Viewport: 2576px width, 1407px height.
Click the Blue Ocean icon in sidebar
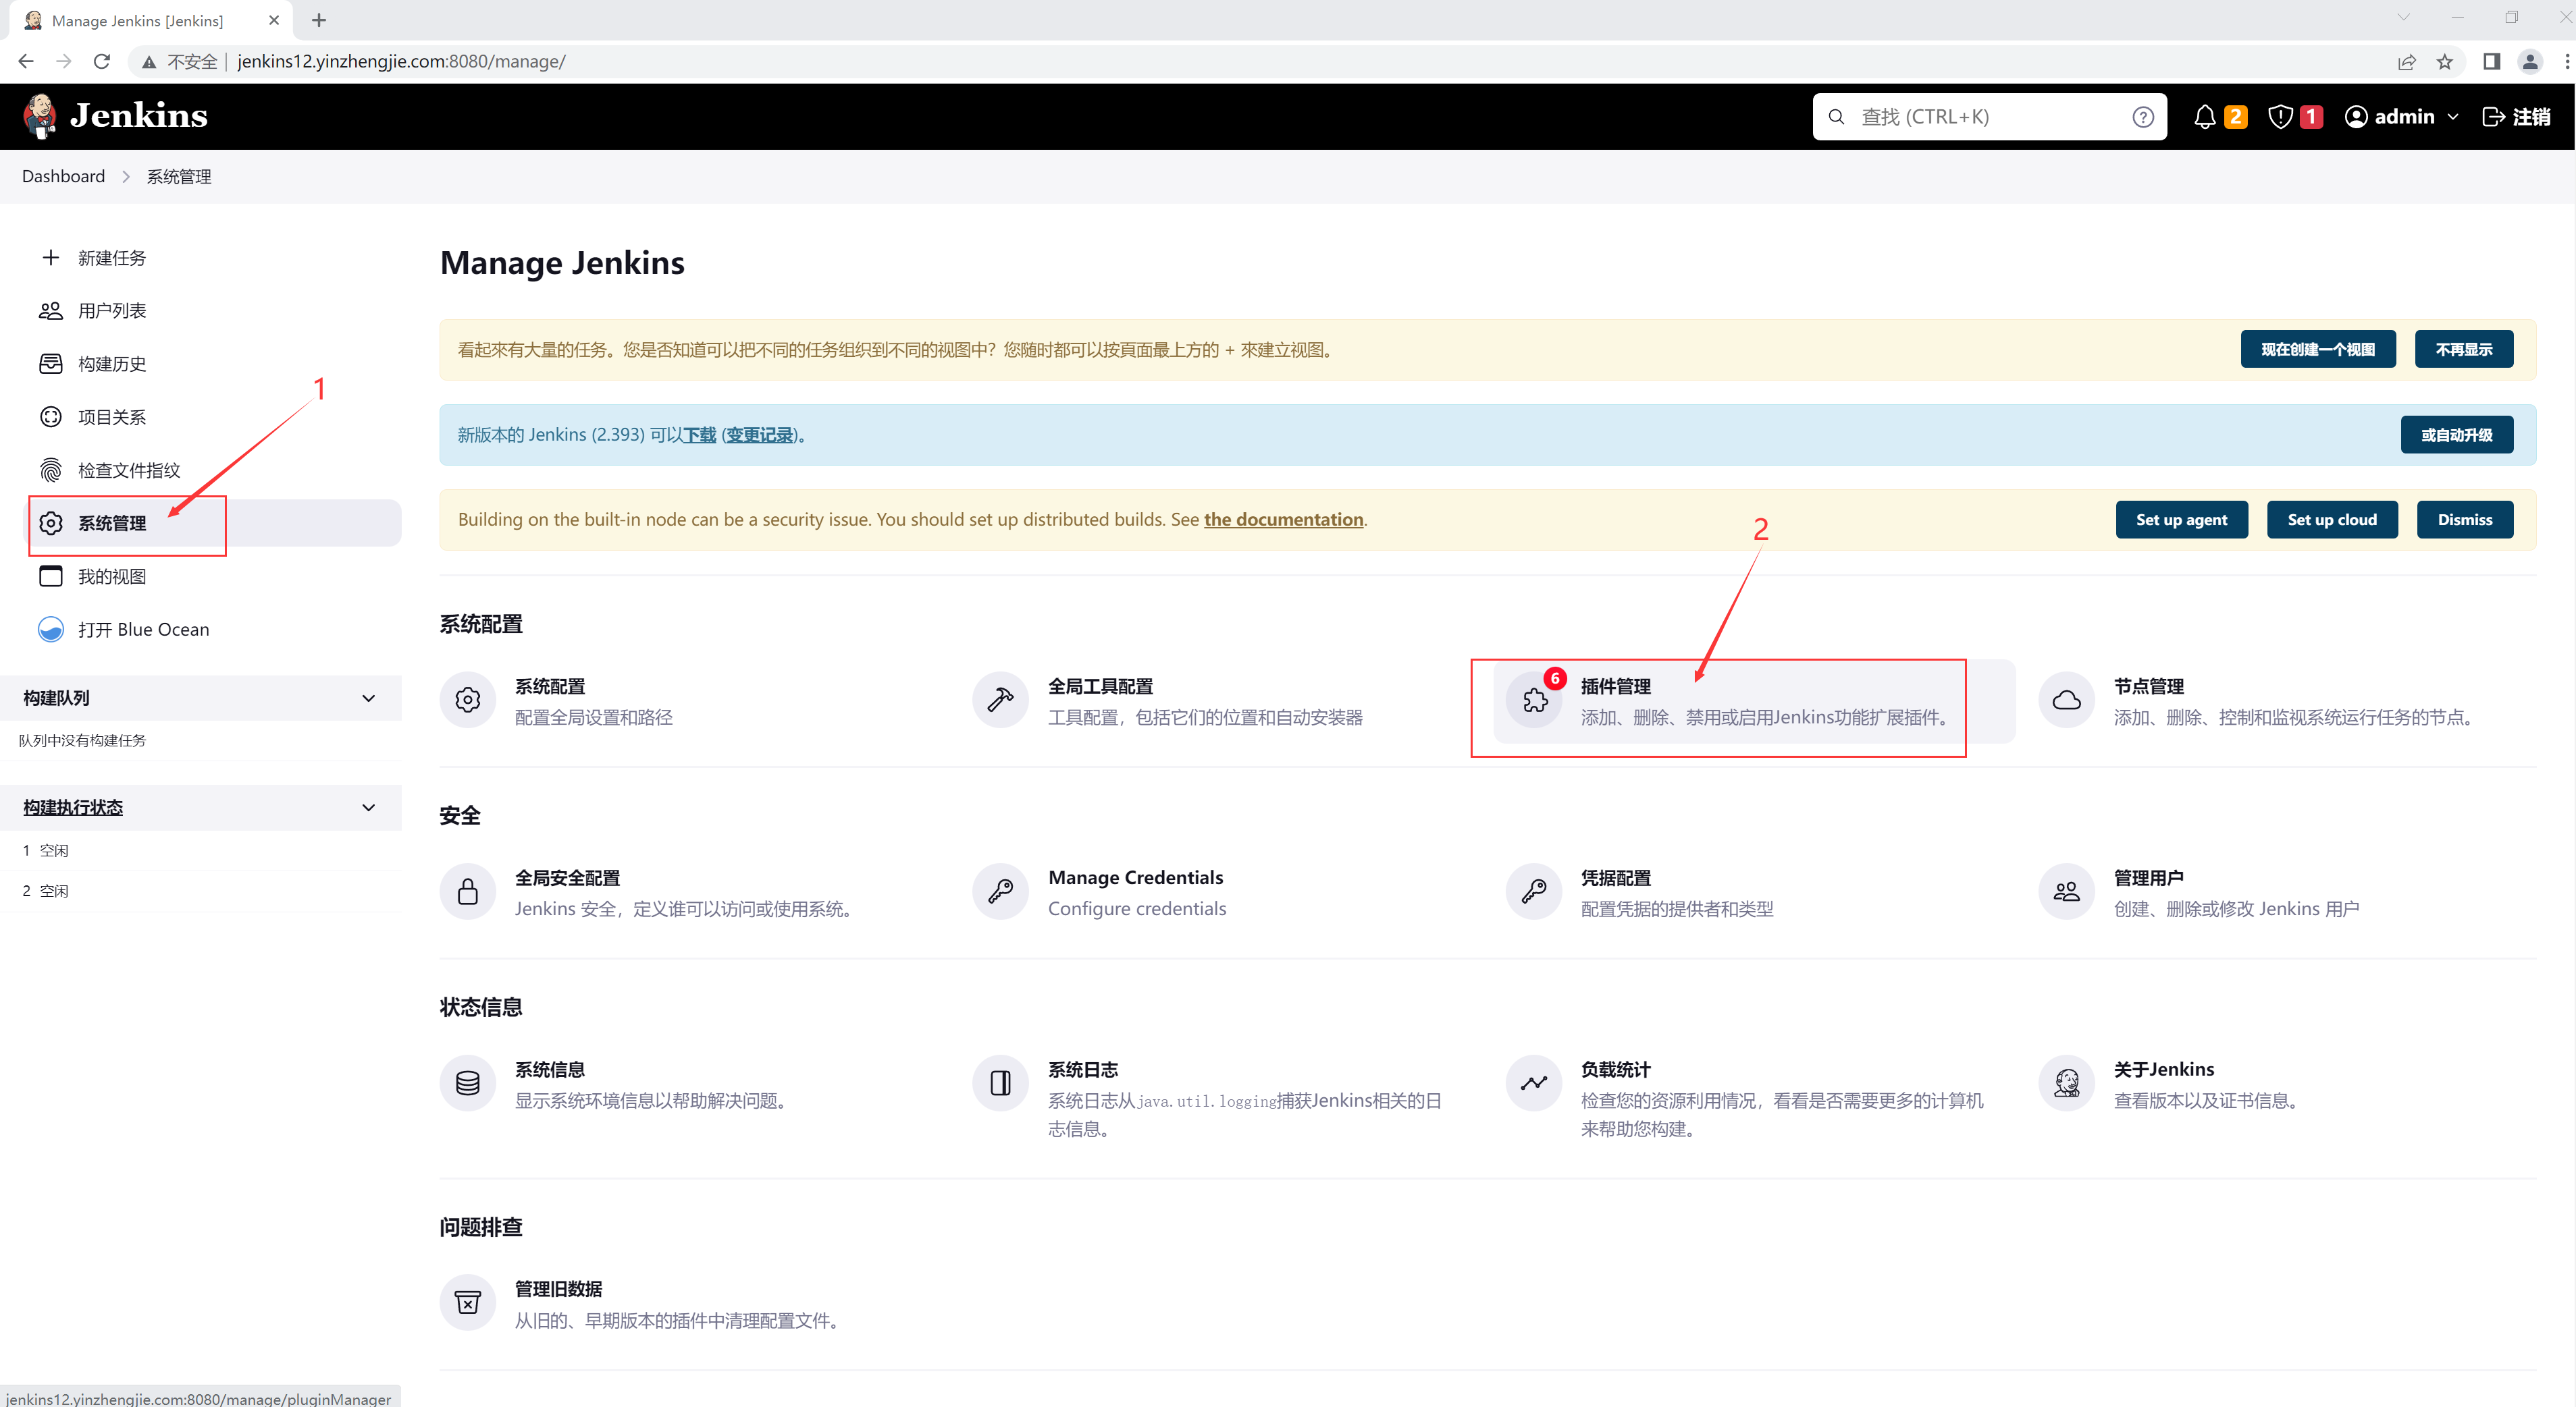point(50,630)
